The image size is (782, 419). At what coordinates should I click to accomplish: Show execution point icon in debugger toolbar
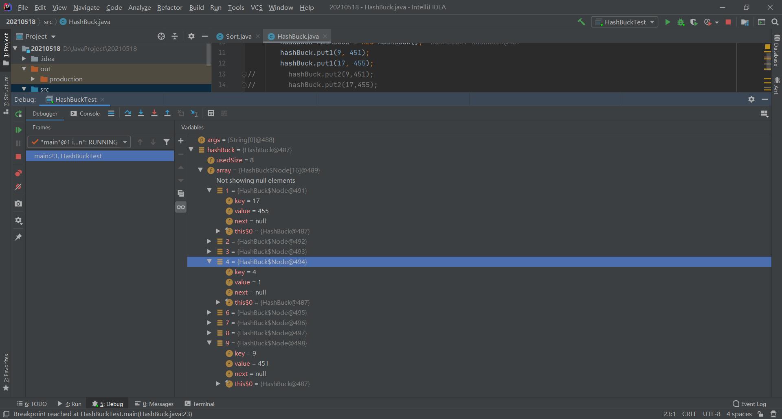coord(111,113)
